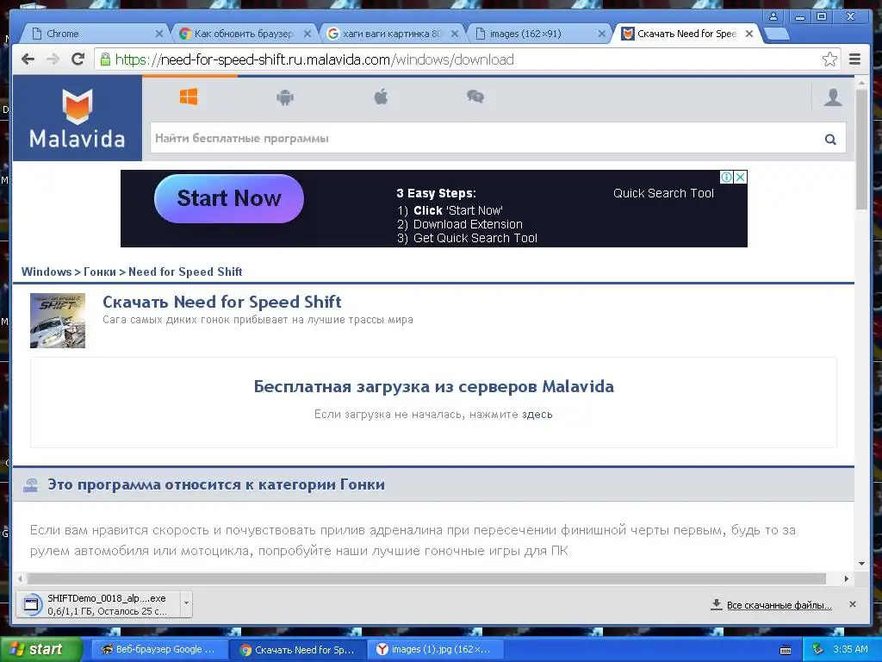Close the Quick Search Tool ad banner
The width and height of the screenshot is (882, 662).
[740, 178]
